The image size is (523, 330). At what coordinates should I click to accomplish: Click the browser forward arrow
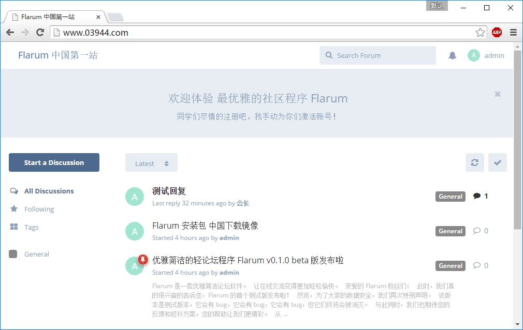[25, 33]
